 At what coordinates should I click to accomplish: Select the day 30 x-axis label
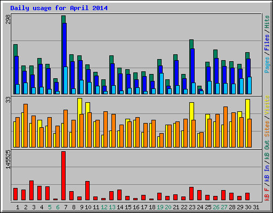click(248, 207)
